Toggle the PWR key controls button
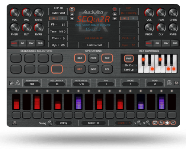Screen dimensions: 186x149 [129, 58]
